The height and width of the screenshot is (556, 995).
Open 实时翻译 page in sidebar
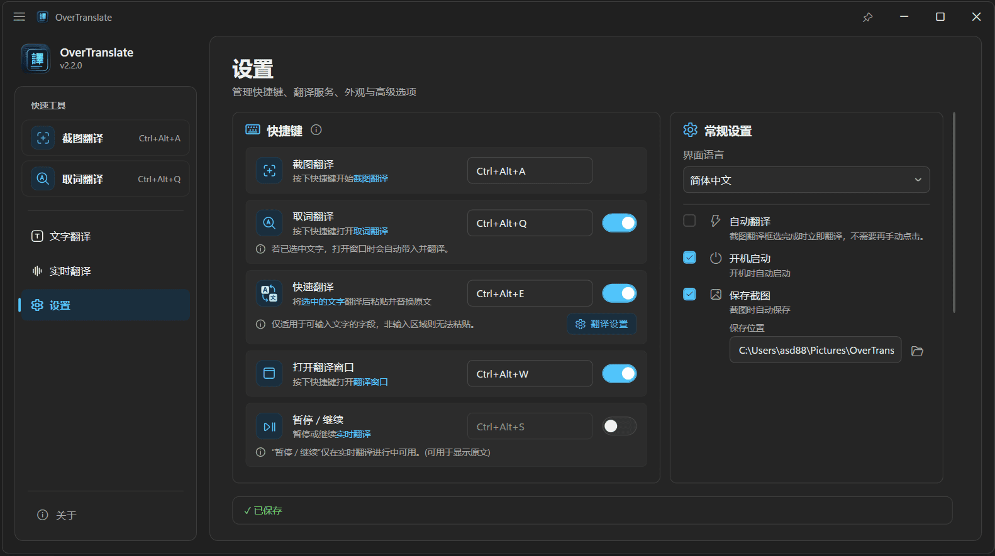tap(106, 271)
